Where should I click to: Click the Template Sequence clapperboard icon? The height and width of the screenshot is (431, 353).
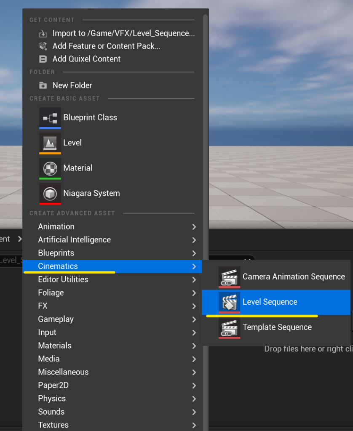click(x=230, y=328)
